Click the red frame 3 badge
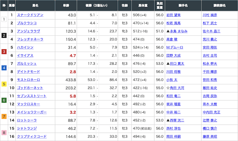This screenshot has height=141, width=238. coord(4,52)
